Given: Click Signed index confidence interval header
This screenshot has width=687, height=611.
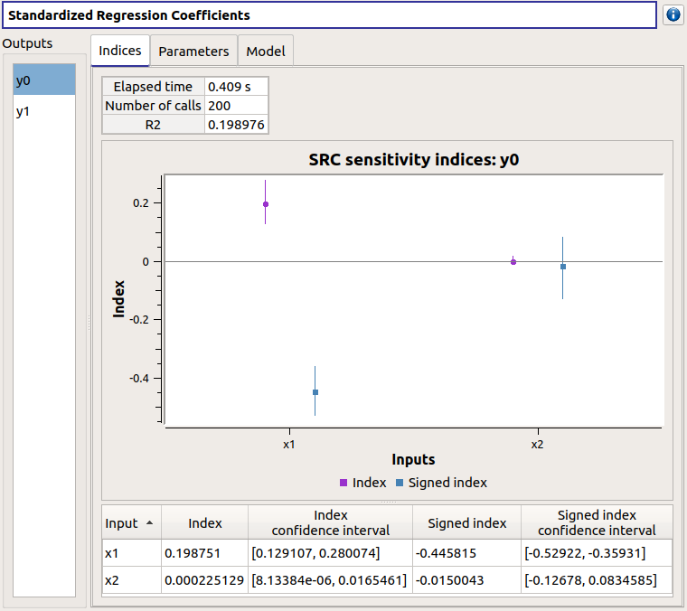Looking at the screenshot, I should [x=597, y=523].
